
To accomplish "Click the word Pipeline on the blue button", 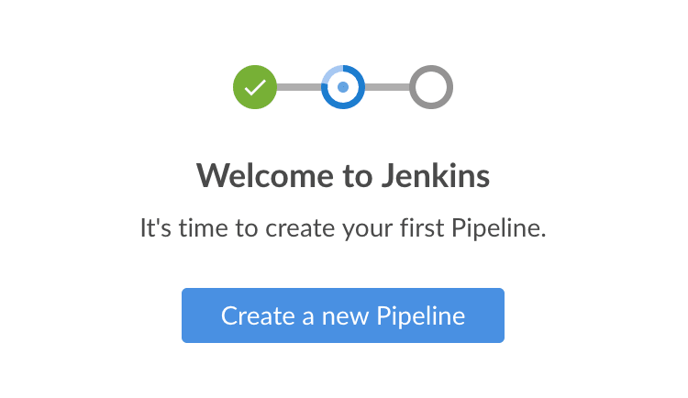I will (421, 316).
